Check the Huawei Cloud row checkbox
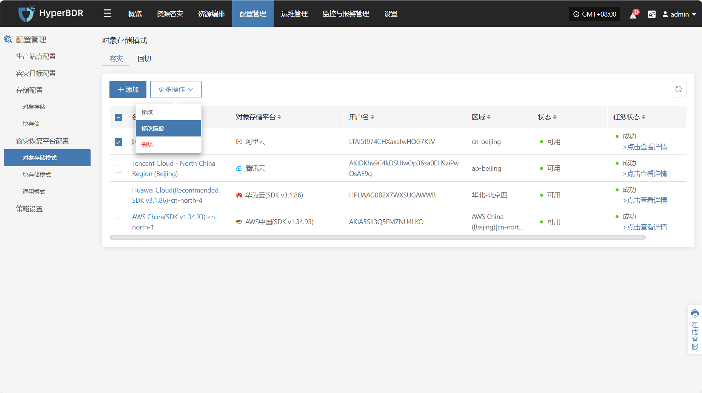 coord(119,196)
